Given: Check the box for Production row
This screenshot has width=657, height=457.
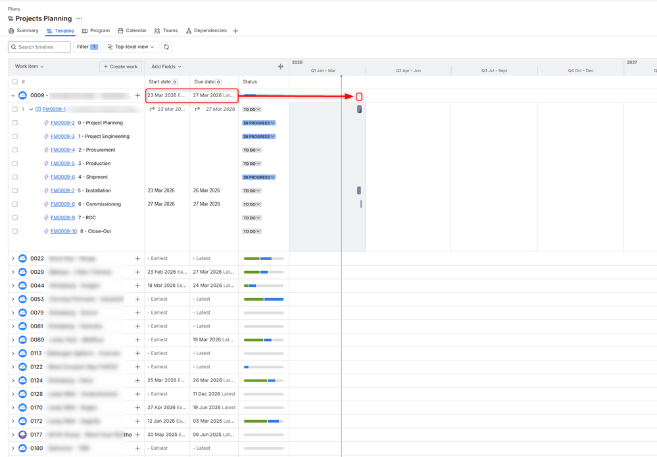Looking at the screenshot, I should point(15,163).
